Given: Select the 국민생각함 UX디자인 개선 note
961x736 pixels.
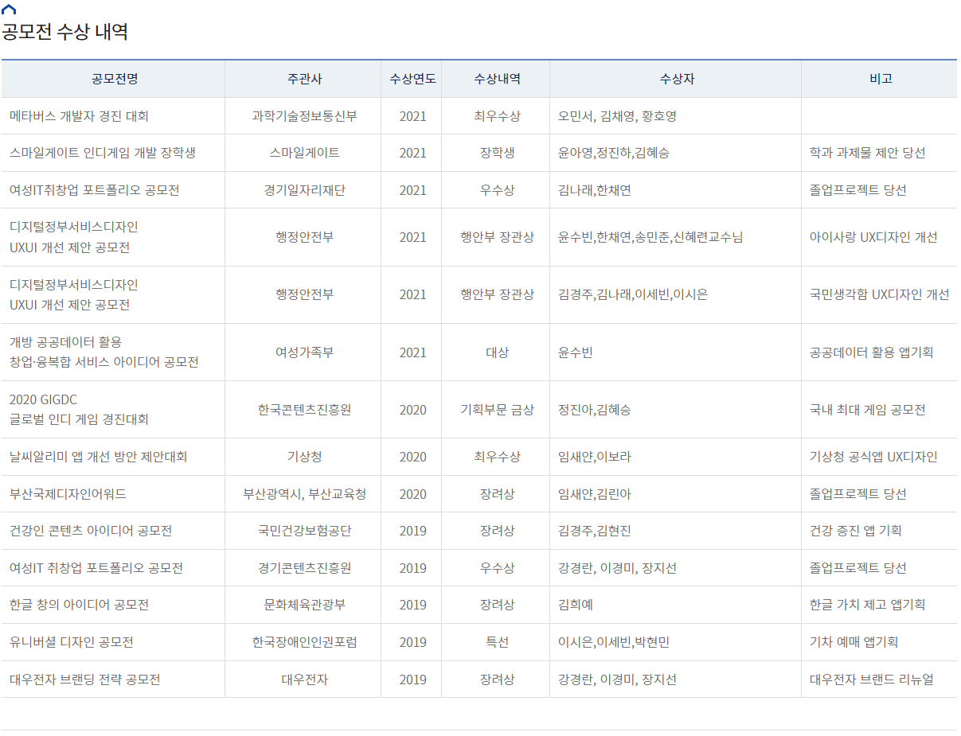Looking at the screenshot, I should [x=879, y=294].
